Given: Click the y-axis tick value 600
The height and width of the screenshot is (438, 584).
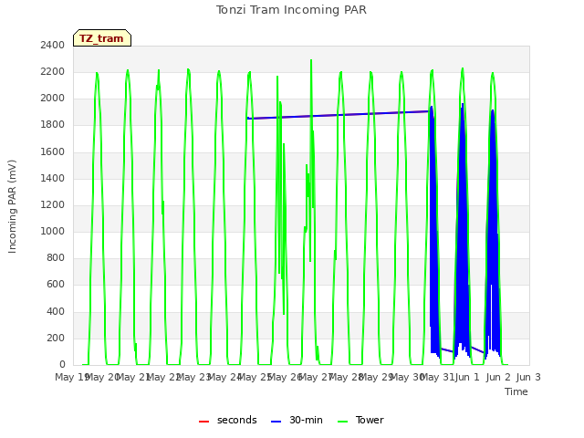Looking at the screenshot, I should click(56, 285).
